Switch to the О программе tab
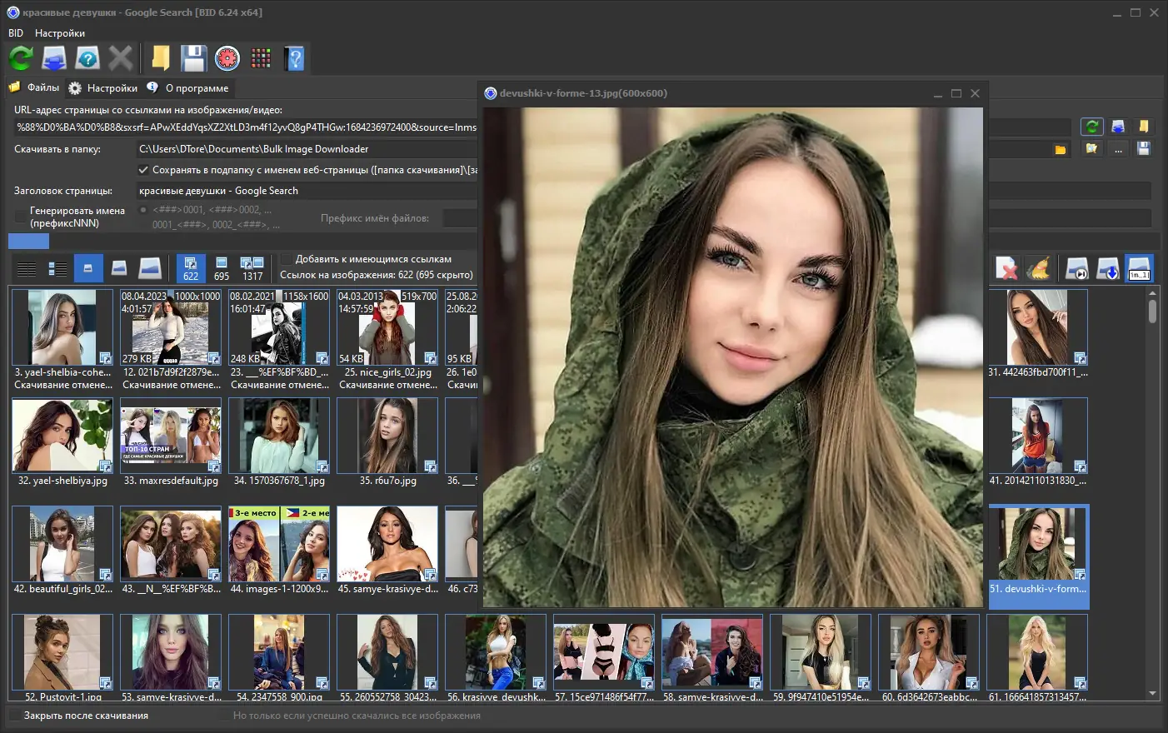Viewport: 1168px width, 733px height. click(x=197, y=88)
